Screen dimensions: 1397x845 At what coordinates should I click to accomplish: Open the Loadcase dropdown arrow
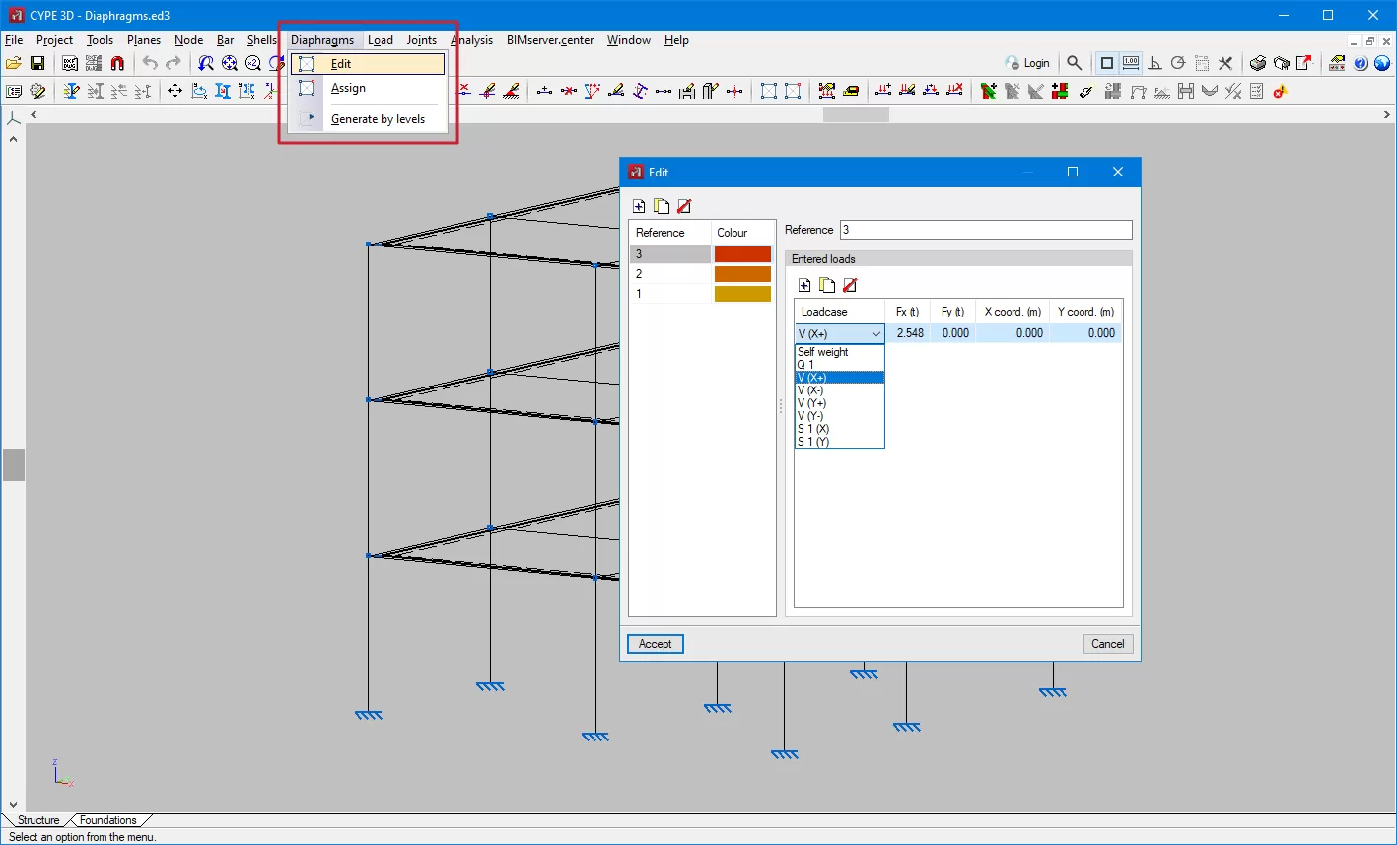[x=875, y=334]
